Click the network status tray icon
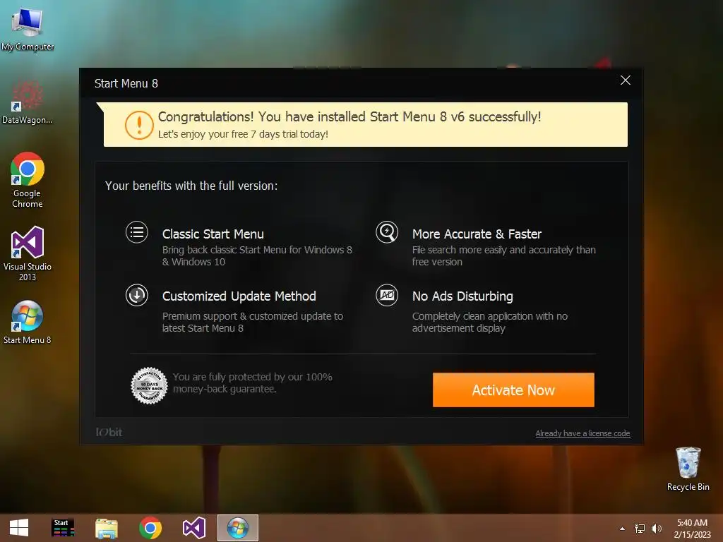The height and width of the screenshot is (542, 723). coord(640,529)
